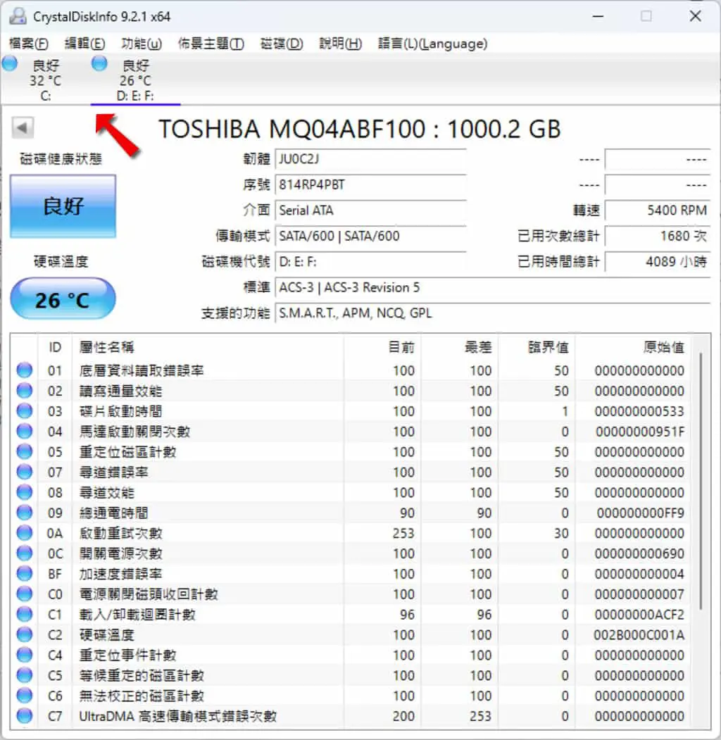Click the blue status orb for C: drive
This screenshot has width=721, height=740.
click(x=9, y=63)
